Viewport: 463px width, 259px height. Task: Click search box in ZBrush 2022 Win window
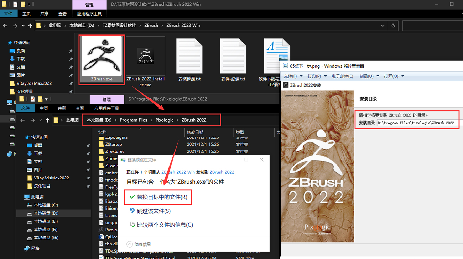pyautogui.click(x=432, y=26)
